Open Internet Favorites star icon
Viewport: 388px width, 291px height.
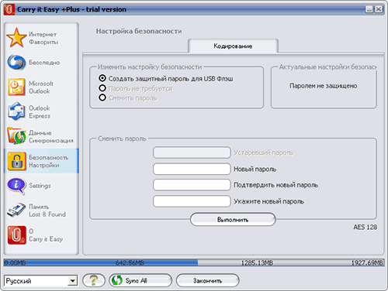[16, 38]
